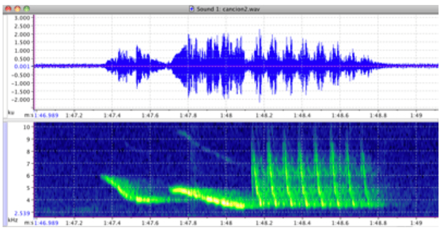Click the 1:47.4 label on waveform time axis
This screenshot has height=232, width=443.
click(x=112, y=115)
